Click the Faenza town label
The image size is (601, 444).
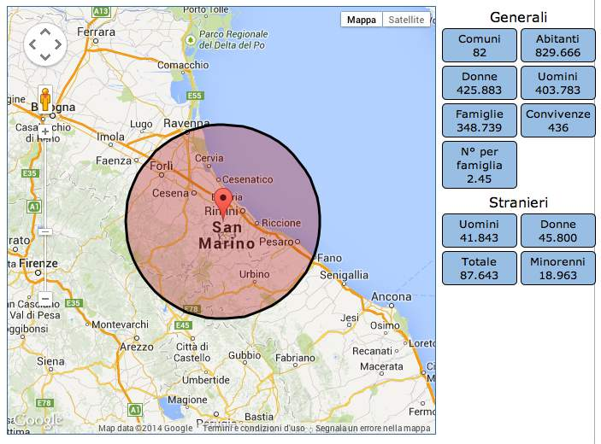point(114,161)
